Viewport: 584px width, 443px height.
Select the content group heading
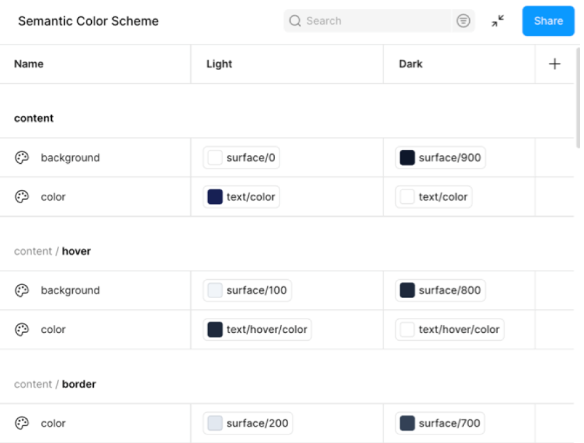[x=34, y=118]
